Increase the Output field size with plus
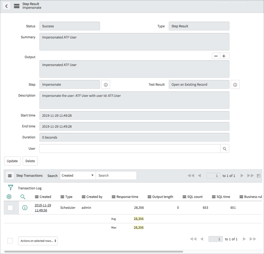 pyautogui.click(x=223, y=56)
